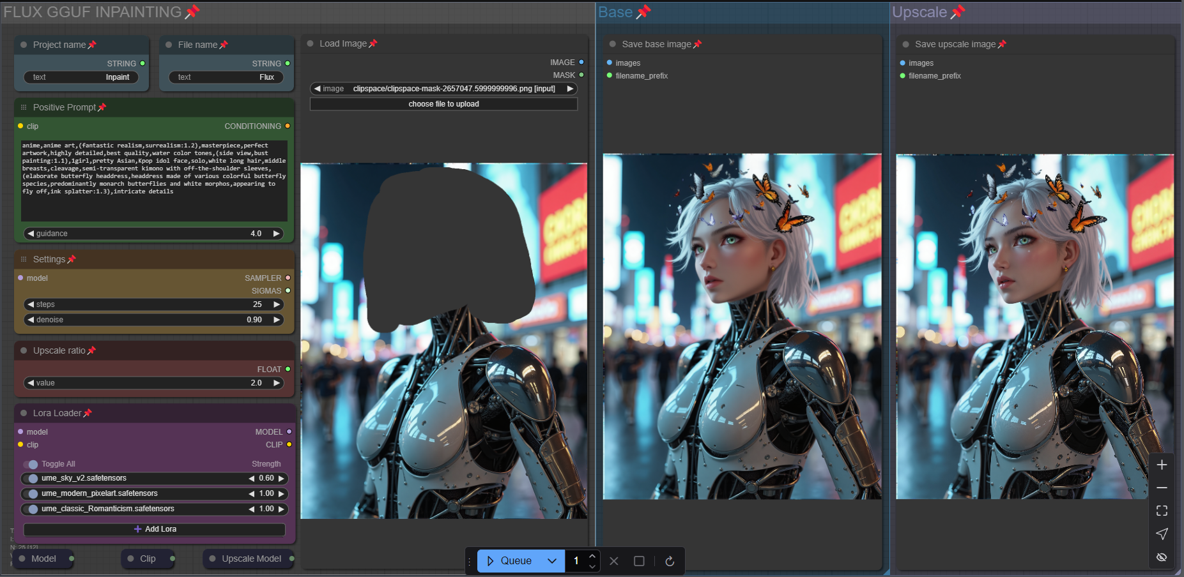
Task: Switch the Toggle All lora switch
Action: click(31, 464)
